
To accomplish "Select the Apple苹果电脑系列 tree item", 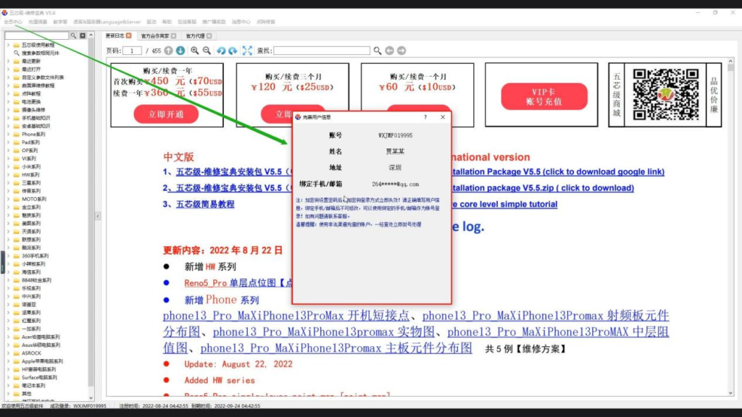I will (42, 361).
